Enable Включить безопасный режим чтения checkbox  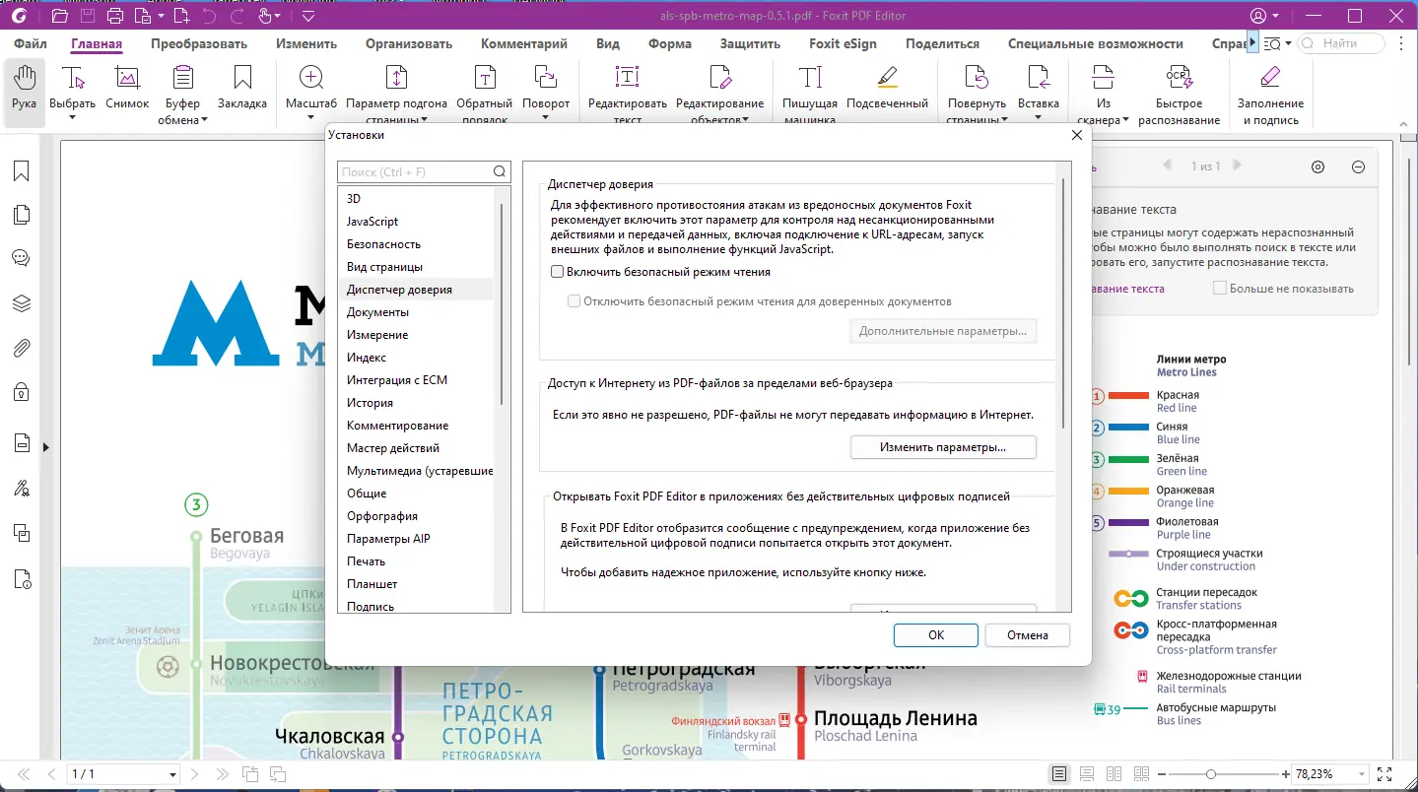(557, 272)
